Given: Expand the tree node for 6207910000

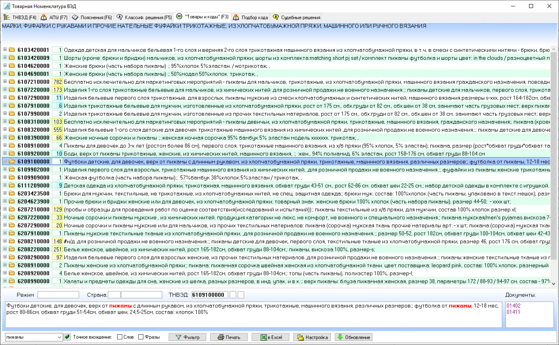Looking at the screenshot, I should click(5, 233).
